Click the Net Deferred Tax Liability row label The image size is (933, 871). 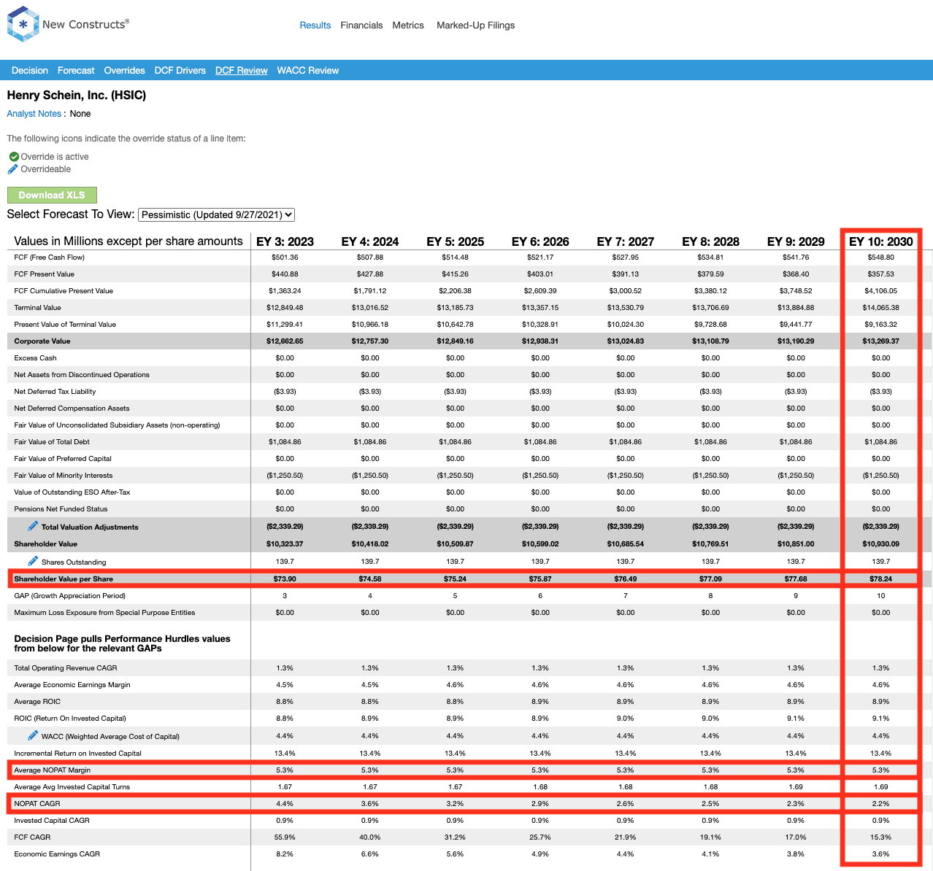click(55, 392)
